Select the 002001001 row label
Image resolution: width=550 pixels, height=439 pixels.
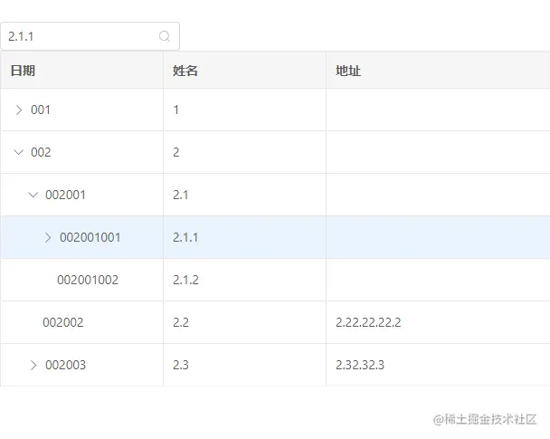click(x=90, y=237)
